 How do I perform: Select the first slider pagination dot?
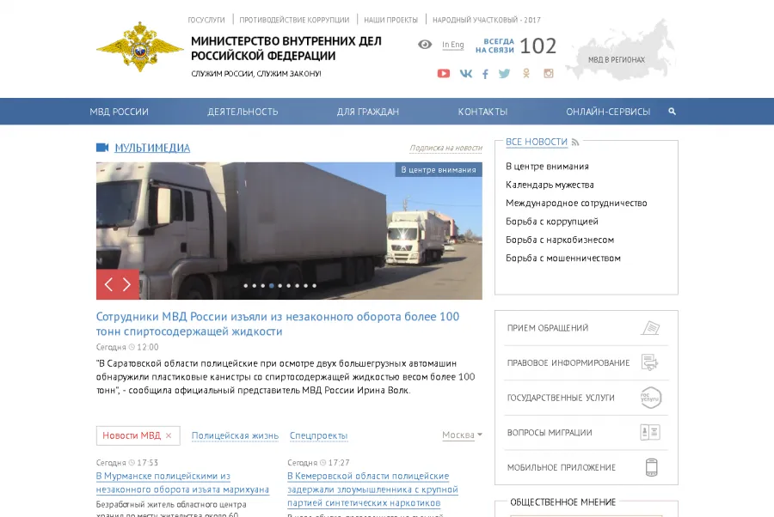(x=246, y=286)
